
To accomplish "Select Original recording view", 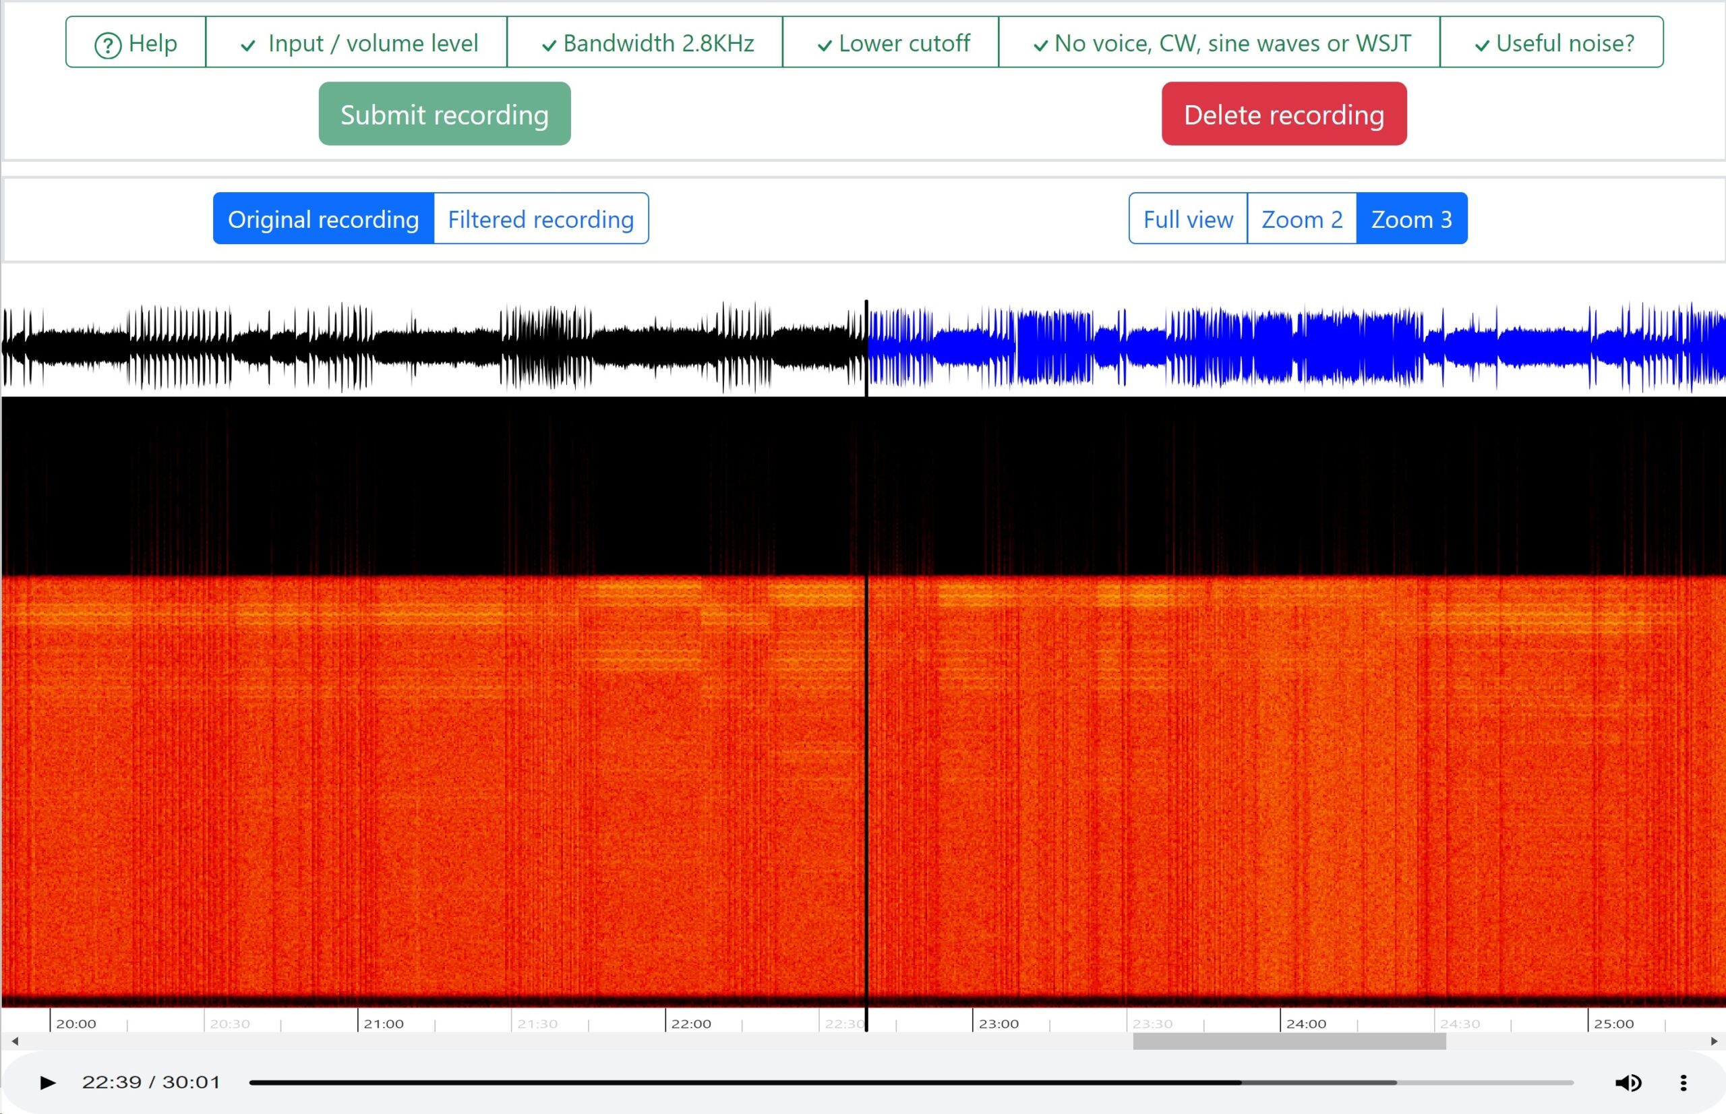I will tap(323, 218).
